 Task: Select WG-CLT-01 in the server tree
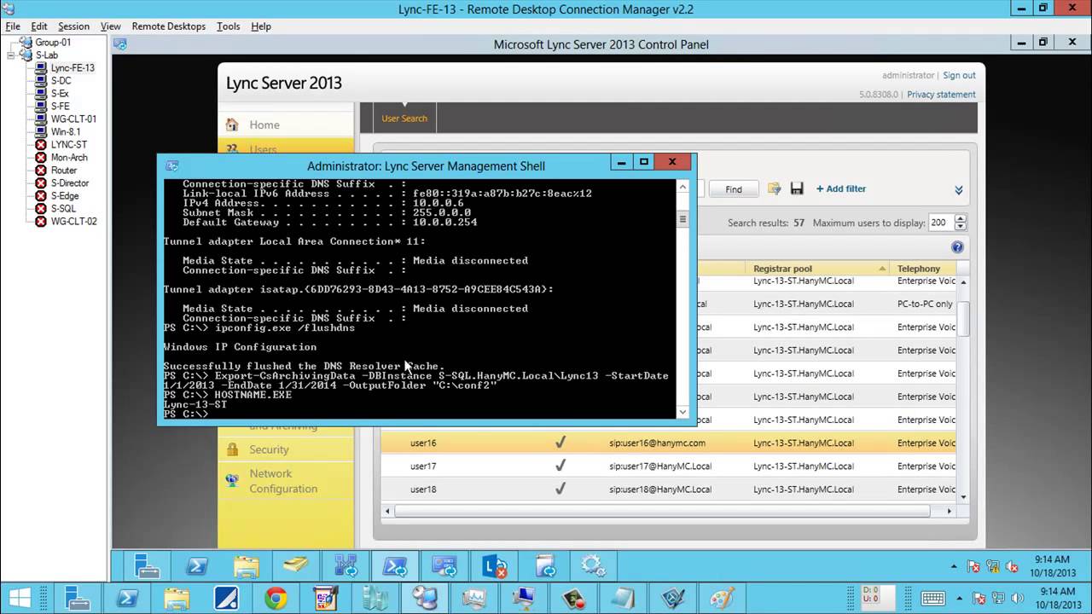[x=73, y=119]
